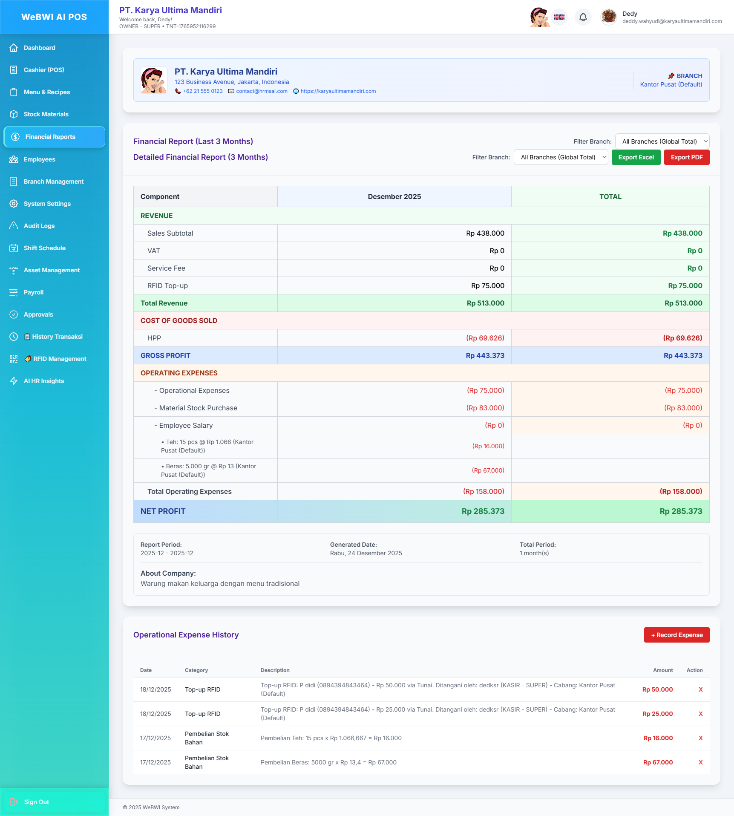Open Payroll from the sidebar
Screen dimensions: 734x816
[34, 292]
